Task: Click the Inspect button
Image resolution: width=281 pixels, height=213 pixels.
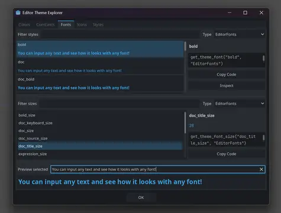Action: 227,86
